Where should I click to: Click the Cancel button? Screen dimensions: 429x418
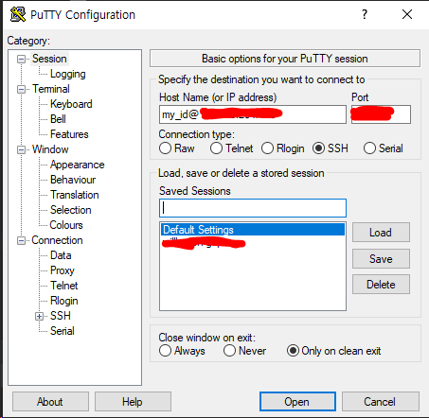[381, 402]
